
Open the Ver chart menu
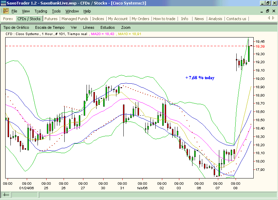click(74, 27)
